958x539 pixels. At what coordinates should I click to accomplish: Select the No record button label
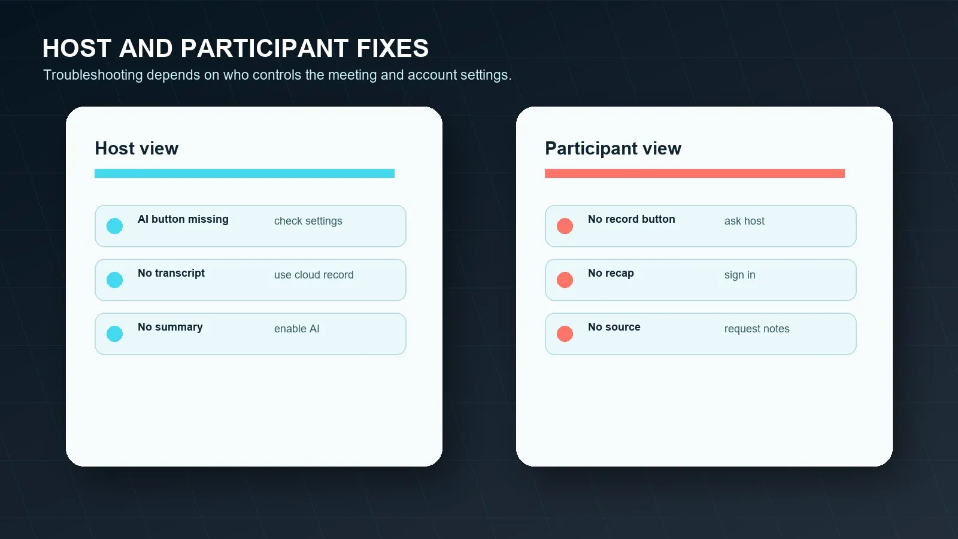632,219
